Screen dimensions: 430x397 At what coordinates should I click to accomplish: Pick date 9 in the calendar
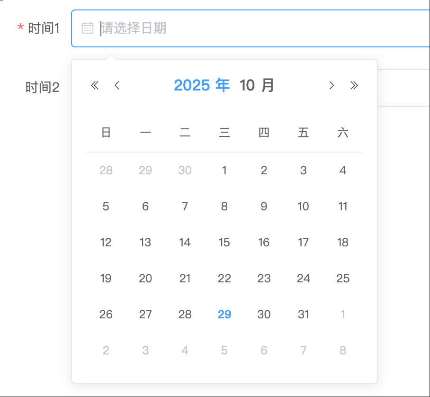tap(264, 207)
